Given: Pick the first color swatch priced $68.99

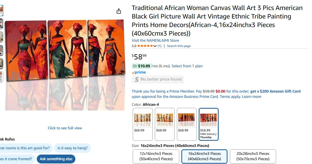Looking at the screenshot, I should point(143,124).
